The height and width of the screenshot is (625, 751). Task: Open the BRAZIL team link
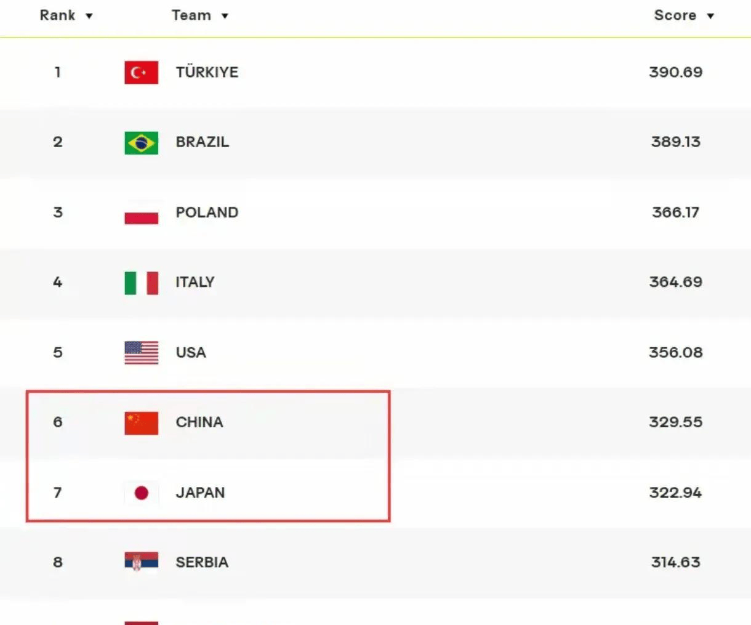pyautogui.click(x=202, y=142)
